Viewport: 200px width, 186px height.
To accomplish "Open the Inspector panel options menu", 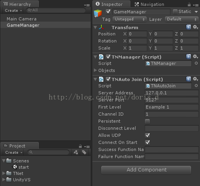I will coord(196,5).
